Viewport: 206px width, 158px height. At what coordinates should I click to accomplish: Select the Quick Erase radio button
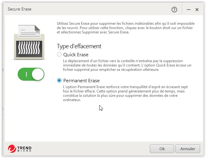coord(59,54)
